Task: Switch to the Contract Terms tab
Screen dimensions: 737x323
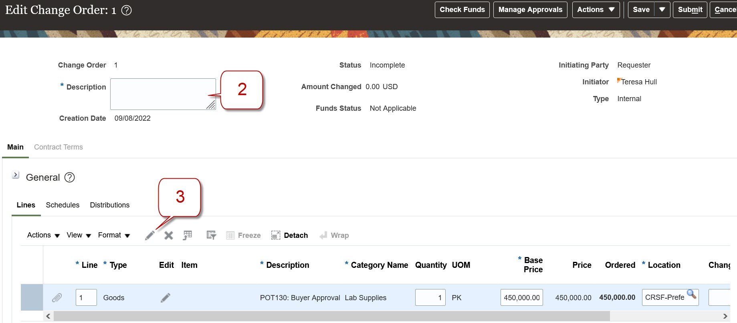Action: coord(59,147)
